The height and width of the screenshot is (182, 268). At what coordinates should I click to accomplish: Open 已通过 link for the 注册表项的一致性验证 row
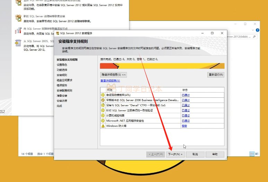(x=185, y=110)
